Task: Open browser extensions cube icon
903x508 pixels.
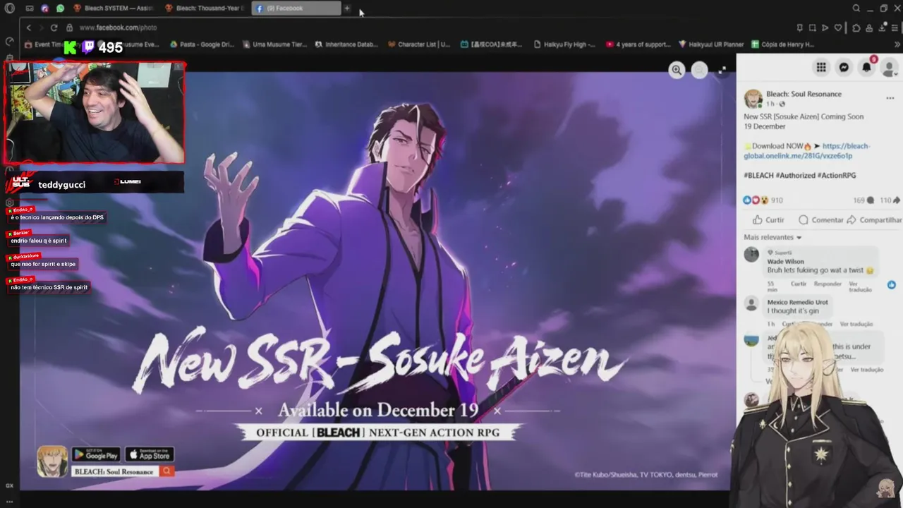Action: tap(856, 28)
